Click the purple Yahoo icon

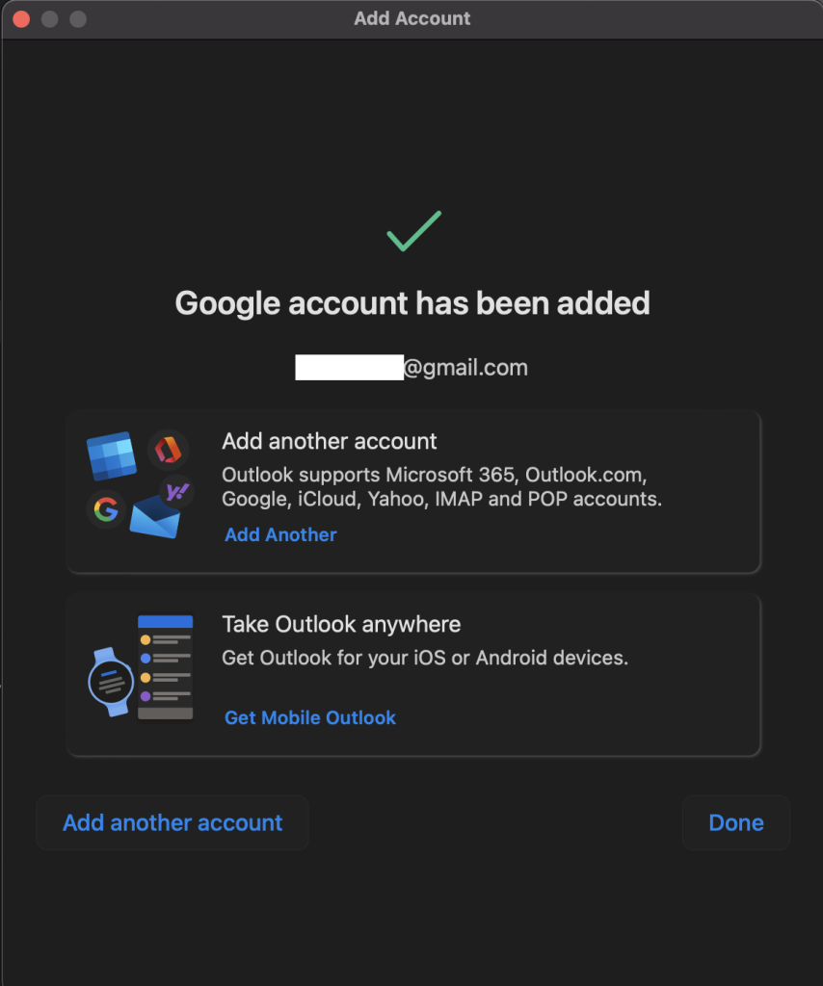click(176, 492)
